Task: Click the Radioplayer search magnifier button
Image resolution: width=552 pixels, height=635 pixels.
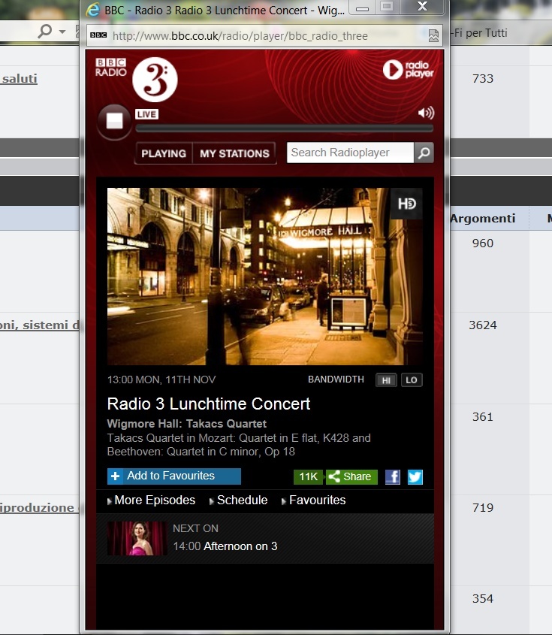Action: tap(424, 153)
